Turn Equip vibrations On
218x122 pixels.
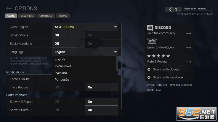90,44
